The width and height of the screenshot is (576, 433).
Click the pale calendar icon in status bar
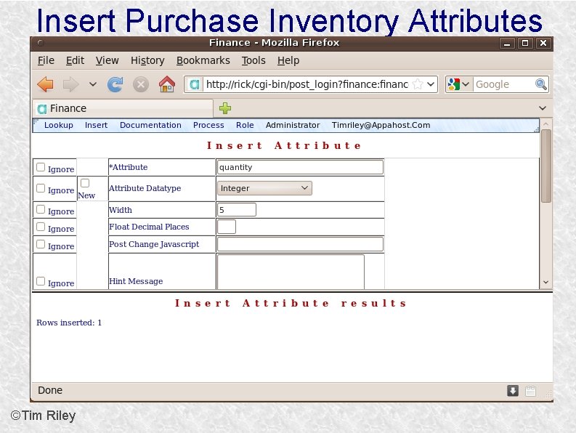tap(530, 391)
